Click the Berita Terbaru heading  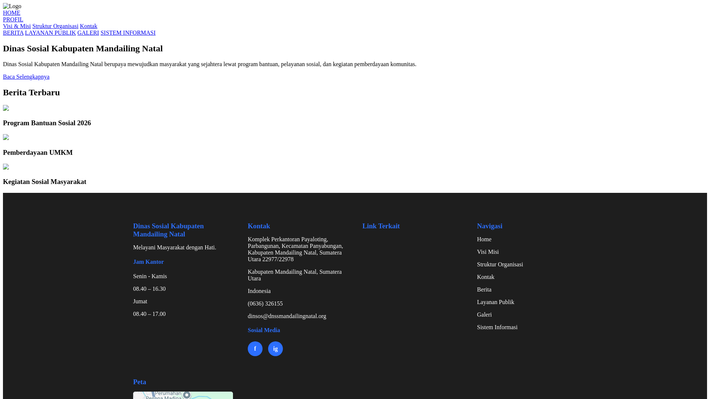tap(31, 92)
